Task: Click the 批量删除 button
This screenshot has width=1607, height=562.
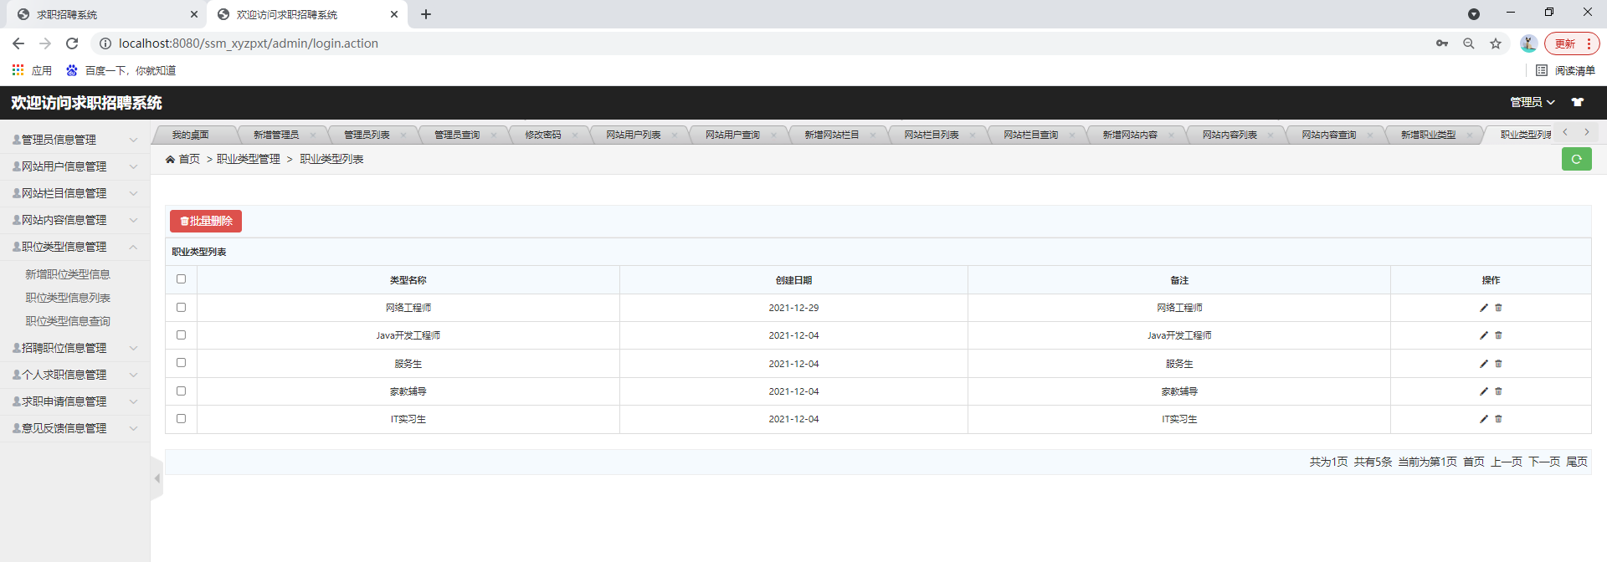Action: [206, 221]
